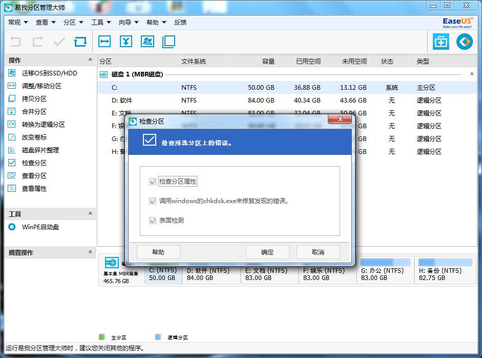The width and height of the screenshot is (482, 358).
Task: Toggle the chkdsk.exe repair checkbox
Action: pos(153,201)
